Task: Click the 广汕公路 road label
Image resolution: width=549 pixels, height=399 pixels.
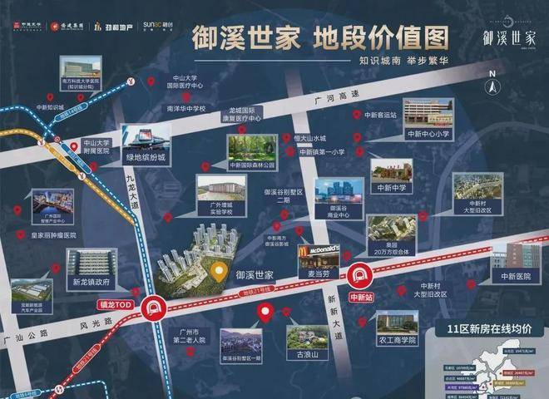Action: click(x=25, y=337)
